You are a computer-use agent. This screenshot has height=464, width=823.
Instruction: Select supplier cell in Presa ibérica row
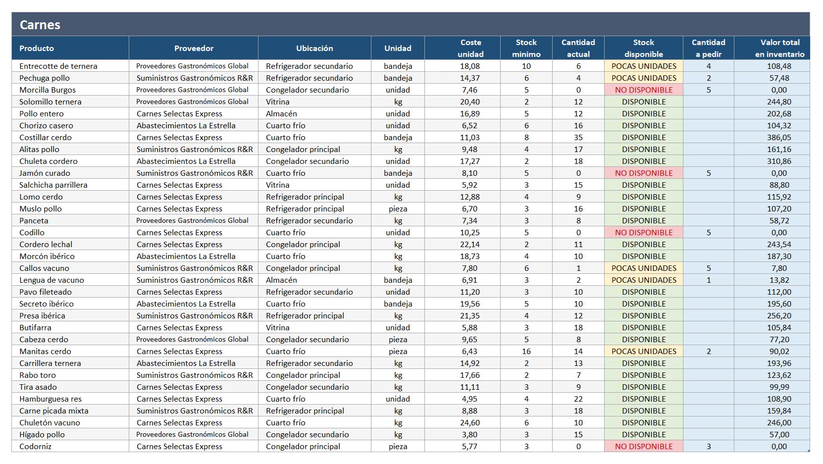coord(194,315)
